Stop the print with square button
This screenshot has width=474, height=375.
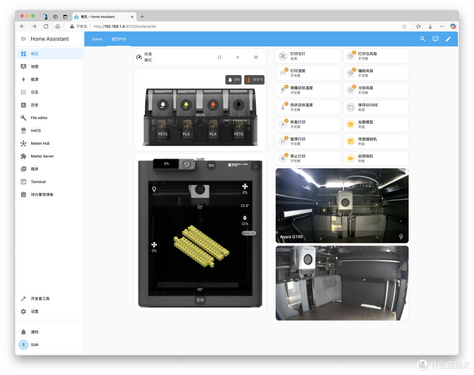click(x=256, y=57)
